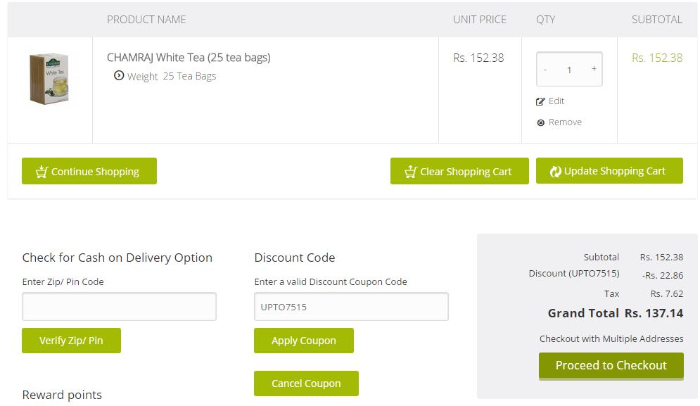Click the Remove cross icon

(540, 122)
